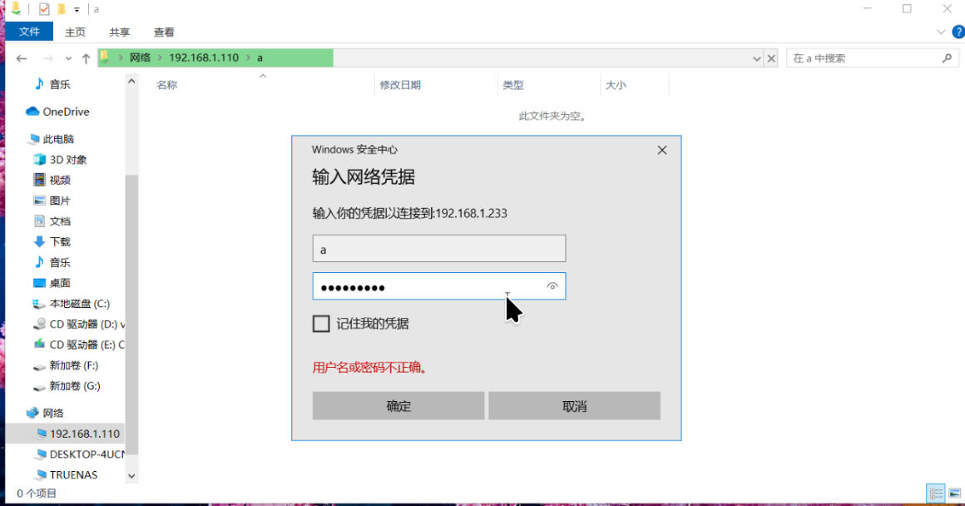The height and width of the screenshot is (506, 965).
Task: Sort by 类型 column header
Action: pos(513,85)
